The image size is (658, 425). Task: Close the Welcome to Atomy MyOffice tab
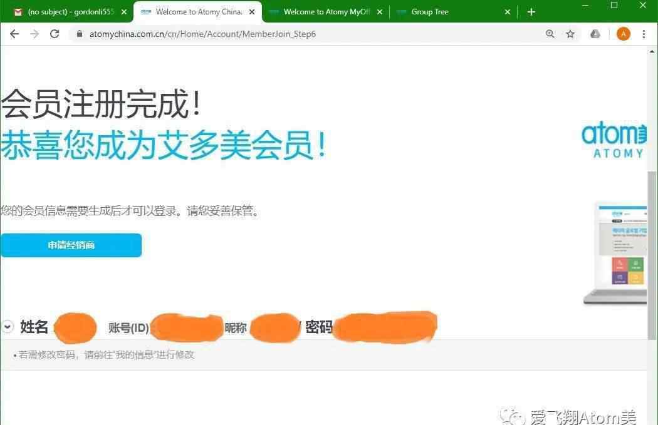pyautogui.click(x=380, y=12)
